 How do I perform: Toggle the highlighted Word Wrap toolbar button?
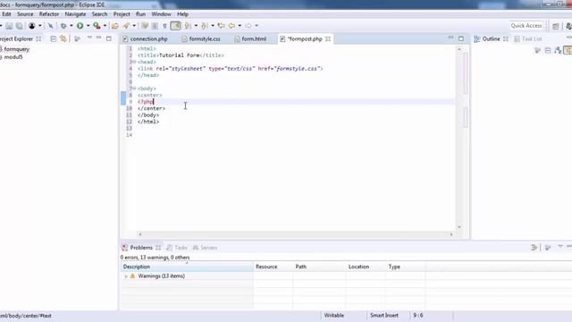pyautogui.click(x=175, y=26)
